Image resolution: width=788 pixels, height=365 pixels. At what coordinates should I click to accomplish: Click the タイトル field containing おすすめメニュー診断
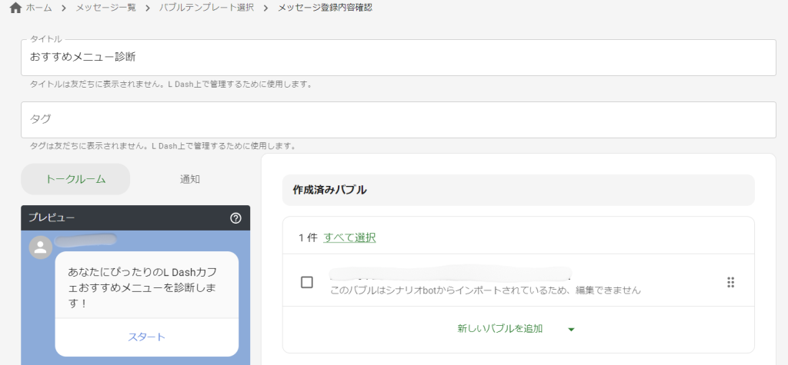click(398, 58)
